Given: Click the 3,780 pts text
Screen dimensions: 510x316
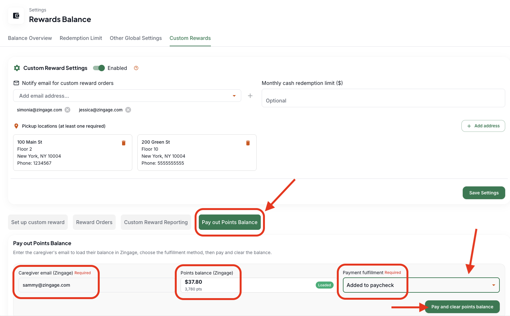Looking at the screenshot, I should point(193,289).
